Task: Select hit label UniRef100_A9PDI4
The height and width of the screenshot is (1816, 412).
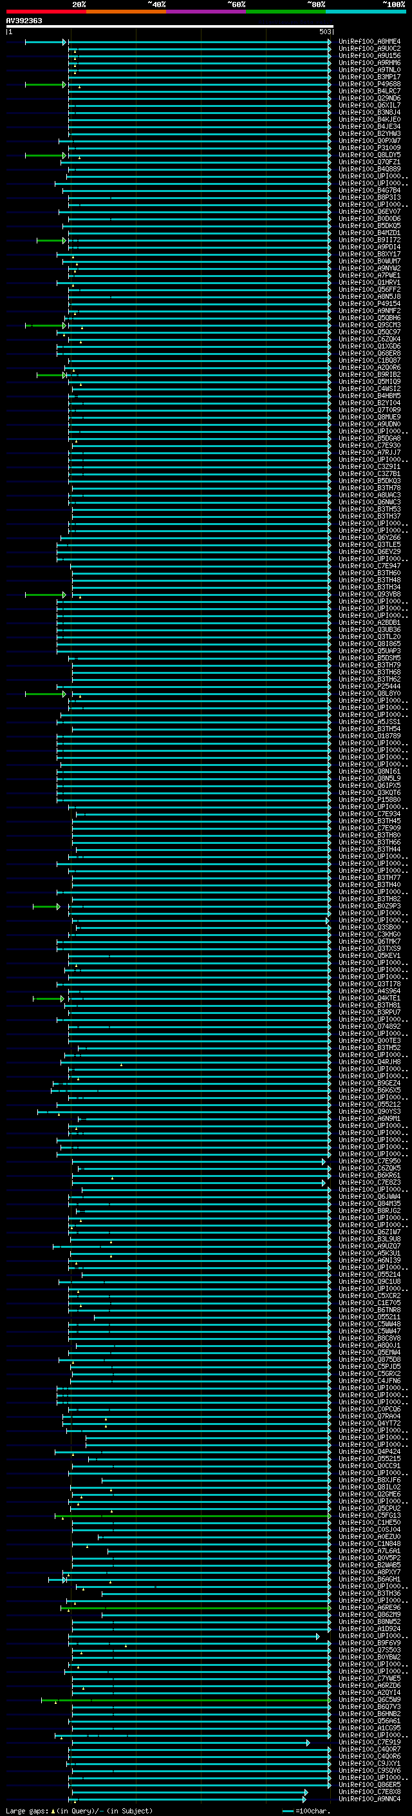Action: pos(369,247)
